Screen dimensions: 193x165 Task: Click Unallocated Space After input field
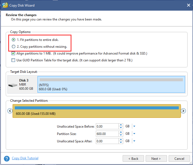[x=107, y=141]
